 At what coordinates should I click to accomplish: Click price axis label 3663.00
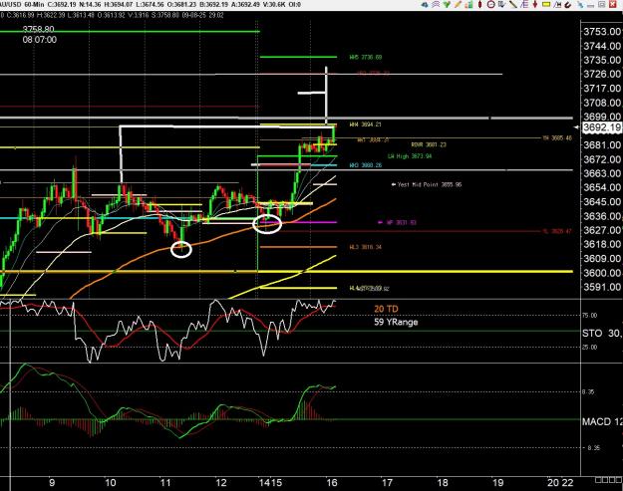click(602, 173)
